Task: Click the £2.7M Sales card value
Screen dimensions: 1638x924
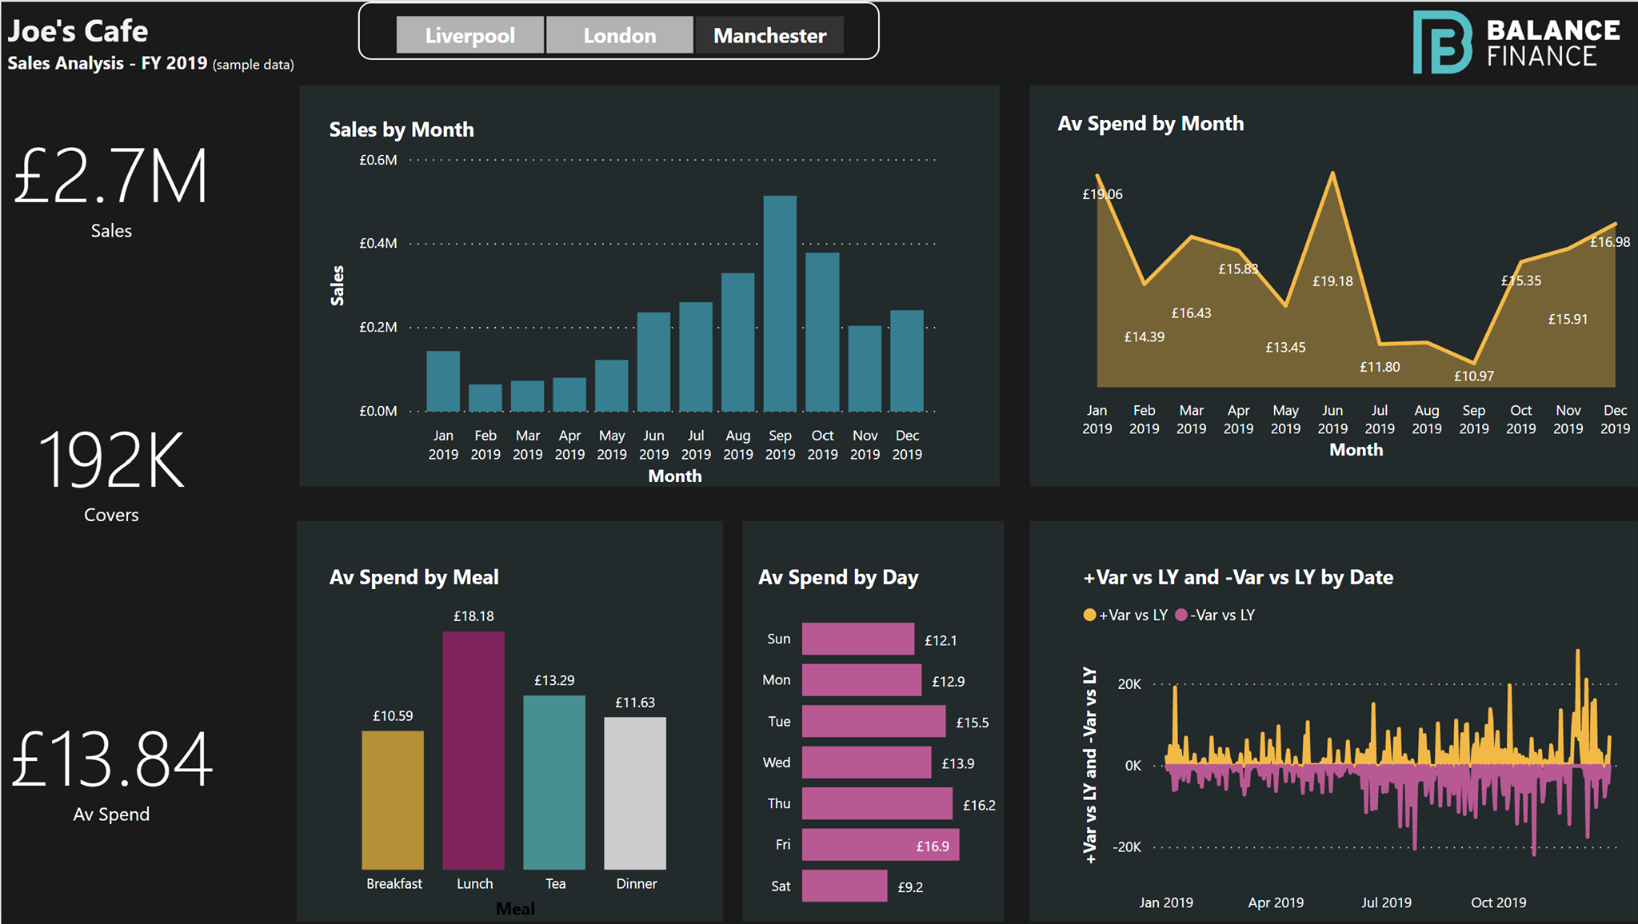Action: point(111,177)
